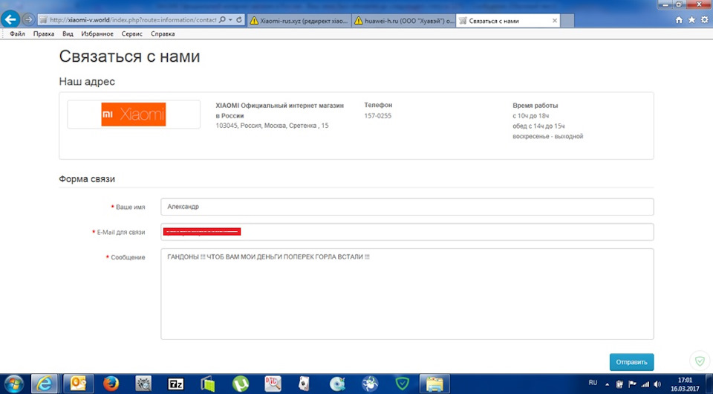The height and width of the screenshot is (394, 713).
Task: Open the file explorer folder taskbar icon
Action: click(x=434, y=384)
